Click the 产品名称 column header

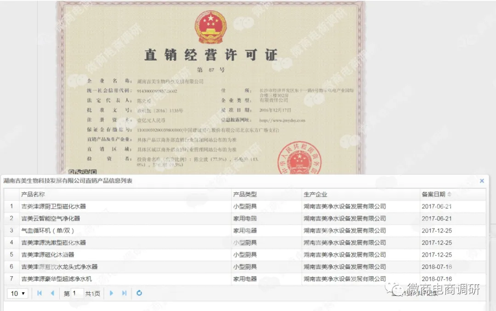point(33,195)
